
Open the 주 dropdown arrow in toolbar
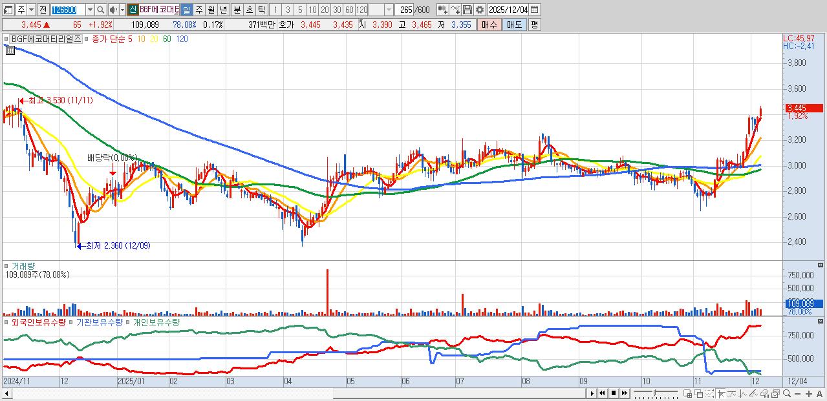click(x=30, y=10)
